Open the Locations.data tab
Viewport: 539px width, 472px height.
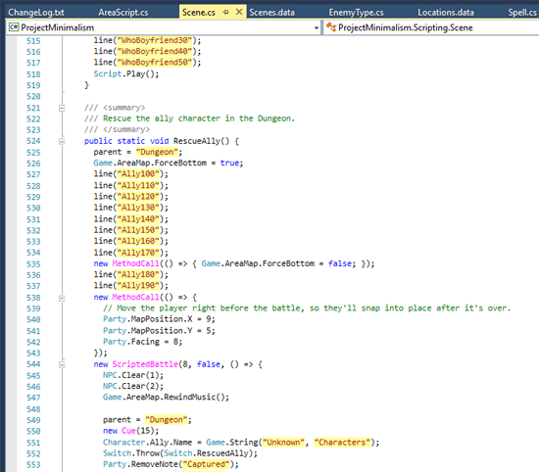(446, 13)
